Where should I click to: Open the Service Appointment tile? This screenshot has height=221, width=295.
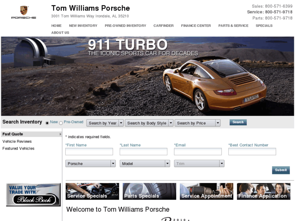207,191
